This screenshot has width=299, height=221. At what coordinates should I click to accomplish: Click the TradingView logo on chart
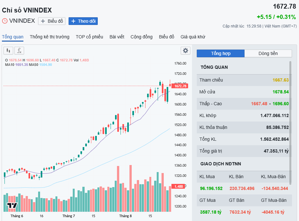coord(12,205)
